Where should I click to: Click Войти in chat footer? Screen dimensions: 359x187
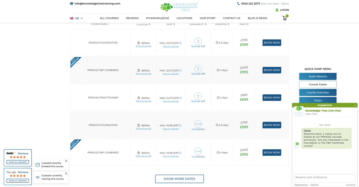coord(315,185)
